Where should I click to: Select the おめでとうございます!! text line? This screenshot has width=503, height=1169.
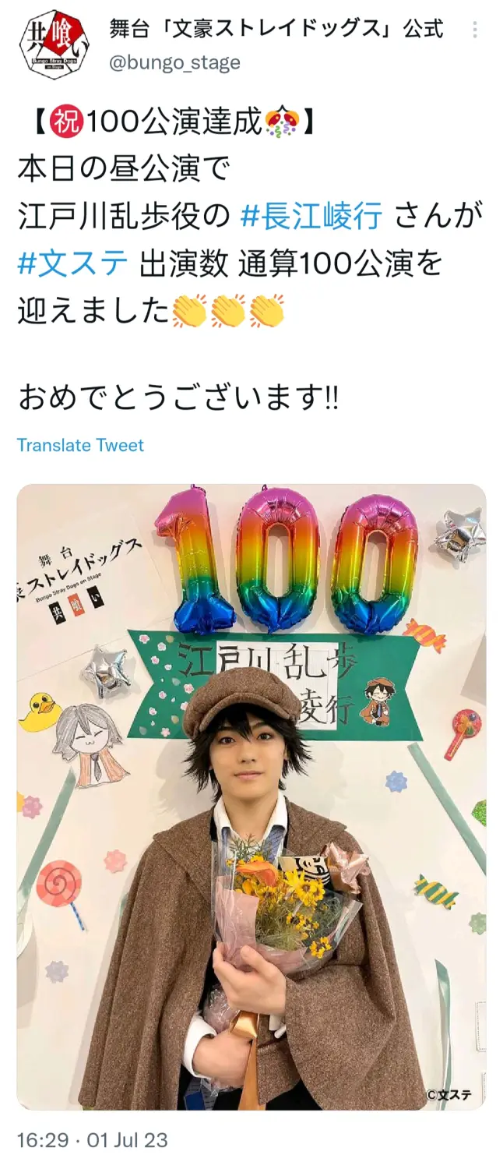coord(178,399)
